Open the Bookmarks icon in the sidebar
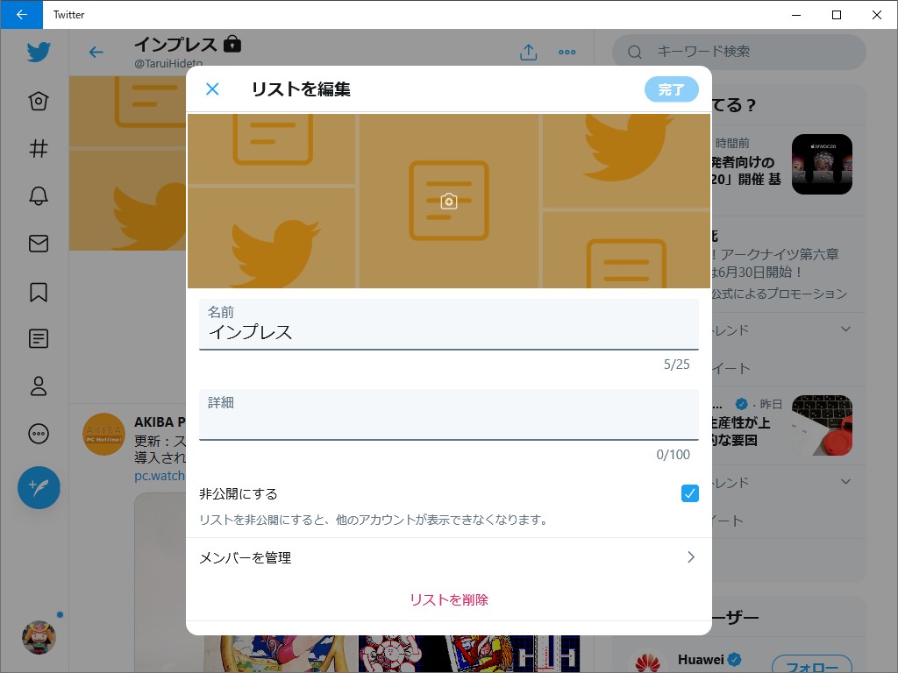 point(38,291)
